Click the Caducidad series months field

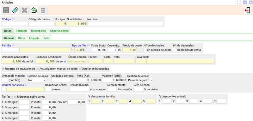pyautogui.click(x=48, y=89)
